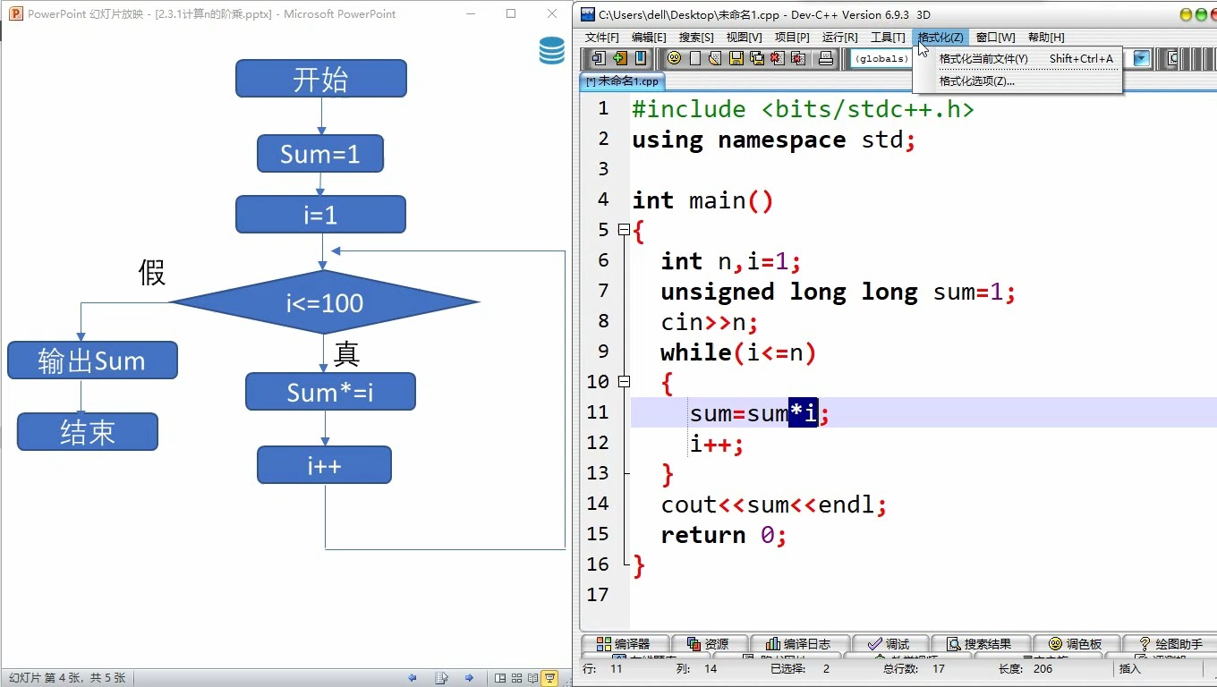Switch PowerPoint to slide sorter view

point(517,678)
